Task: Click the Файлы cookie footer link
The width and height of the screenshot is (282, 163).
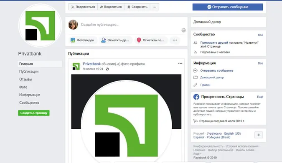Action: pyautogui.click(x=245, y=150)
